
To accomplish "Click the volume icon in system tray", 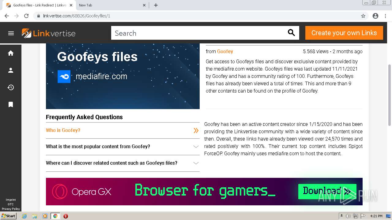I will pos(348,216).
